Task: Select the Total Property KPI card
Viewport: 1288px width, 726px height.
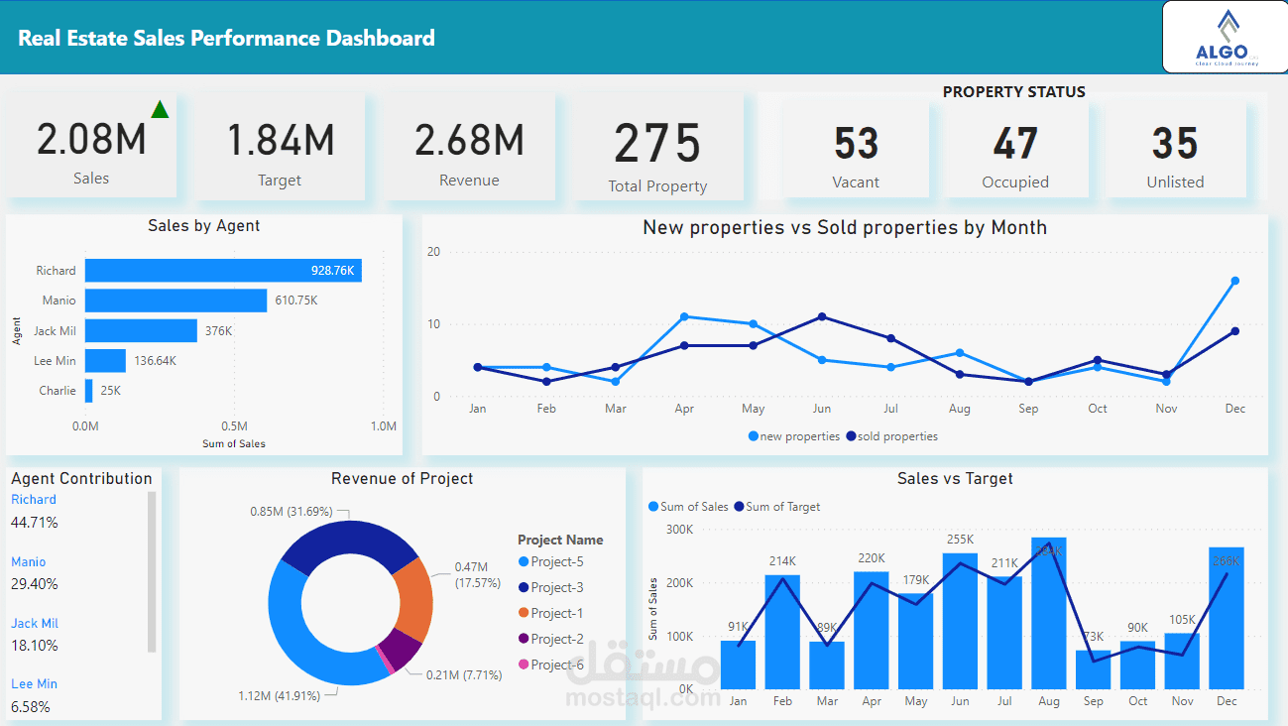Action: [657, 147]
